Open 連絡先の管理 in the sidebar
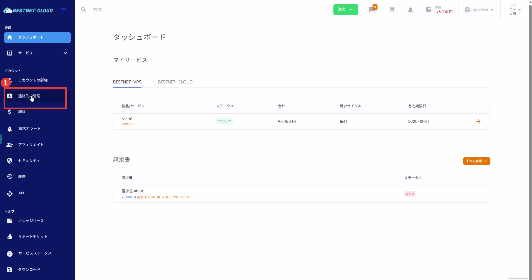This screenshot has height=280, width=532. pyautogui.click(x=29, y=96)
